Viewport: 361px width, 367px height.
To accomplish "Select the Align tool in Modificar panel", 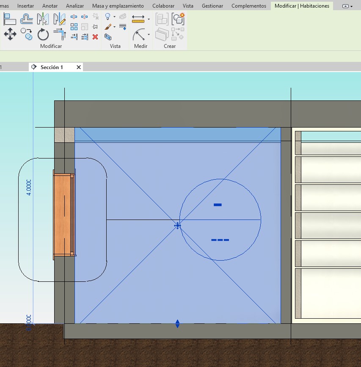I will click(x=10, y=19).
